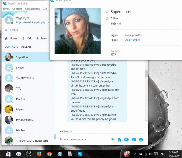The width and height of the screenshot is (182, 158).
Task: Click the send contacts card icon
Action: point(134,140)
